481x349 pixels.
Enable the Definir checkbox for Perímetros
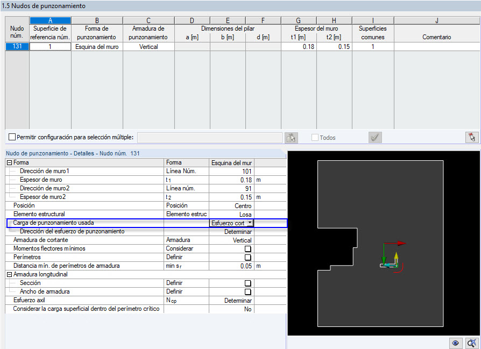(247, 257)
